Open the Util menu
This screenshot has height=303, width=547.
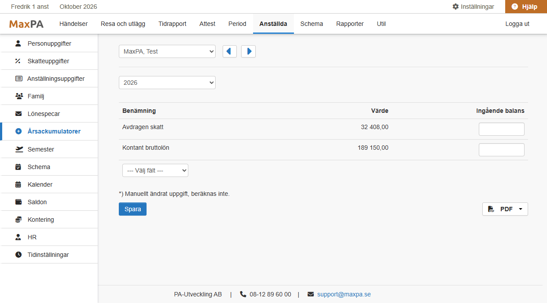(382, 24)
